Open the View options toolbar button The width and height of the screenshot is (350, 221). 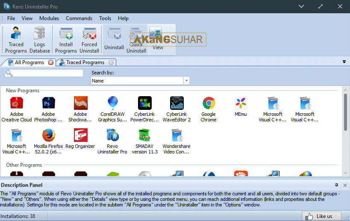tap(158, 38)
